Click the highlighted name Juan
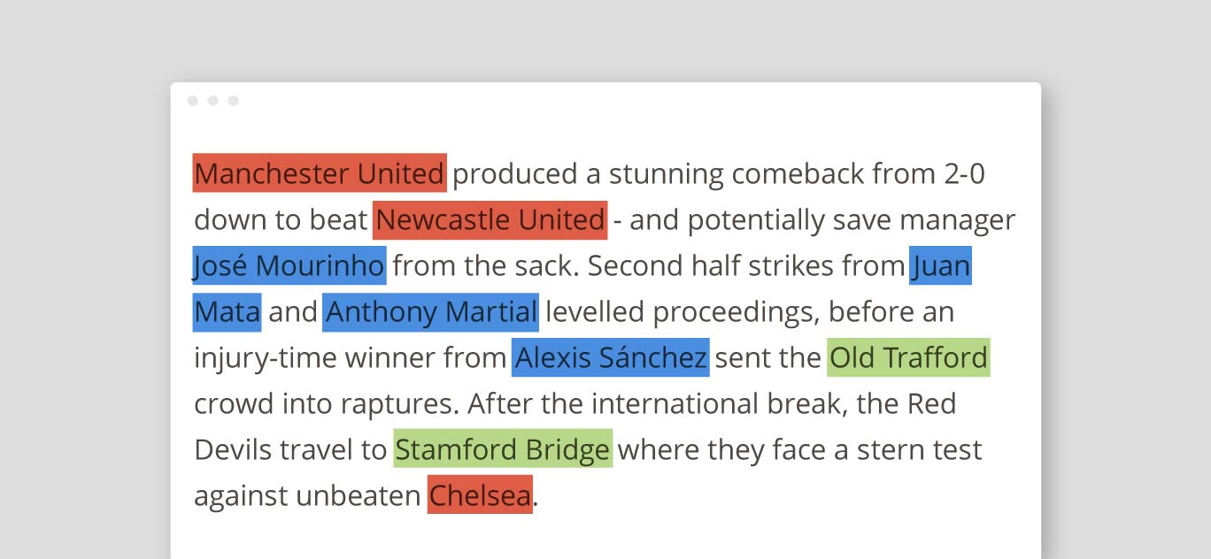1211x559 pixels. point(940,265)
